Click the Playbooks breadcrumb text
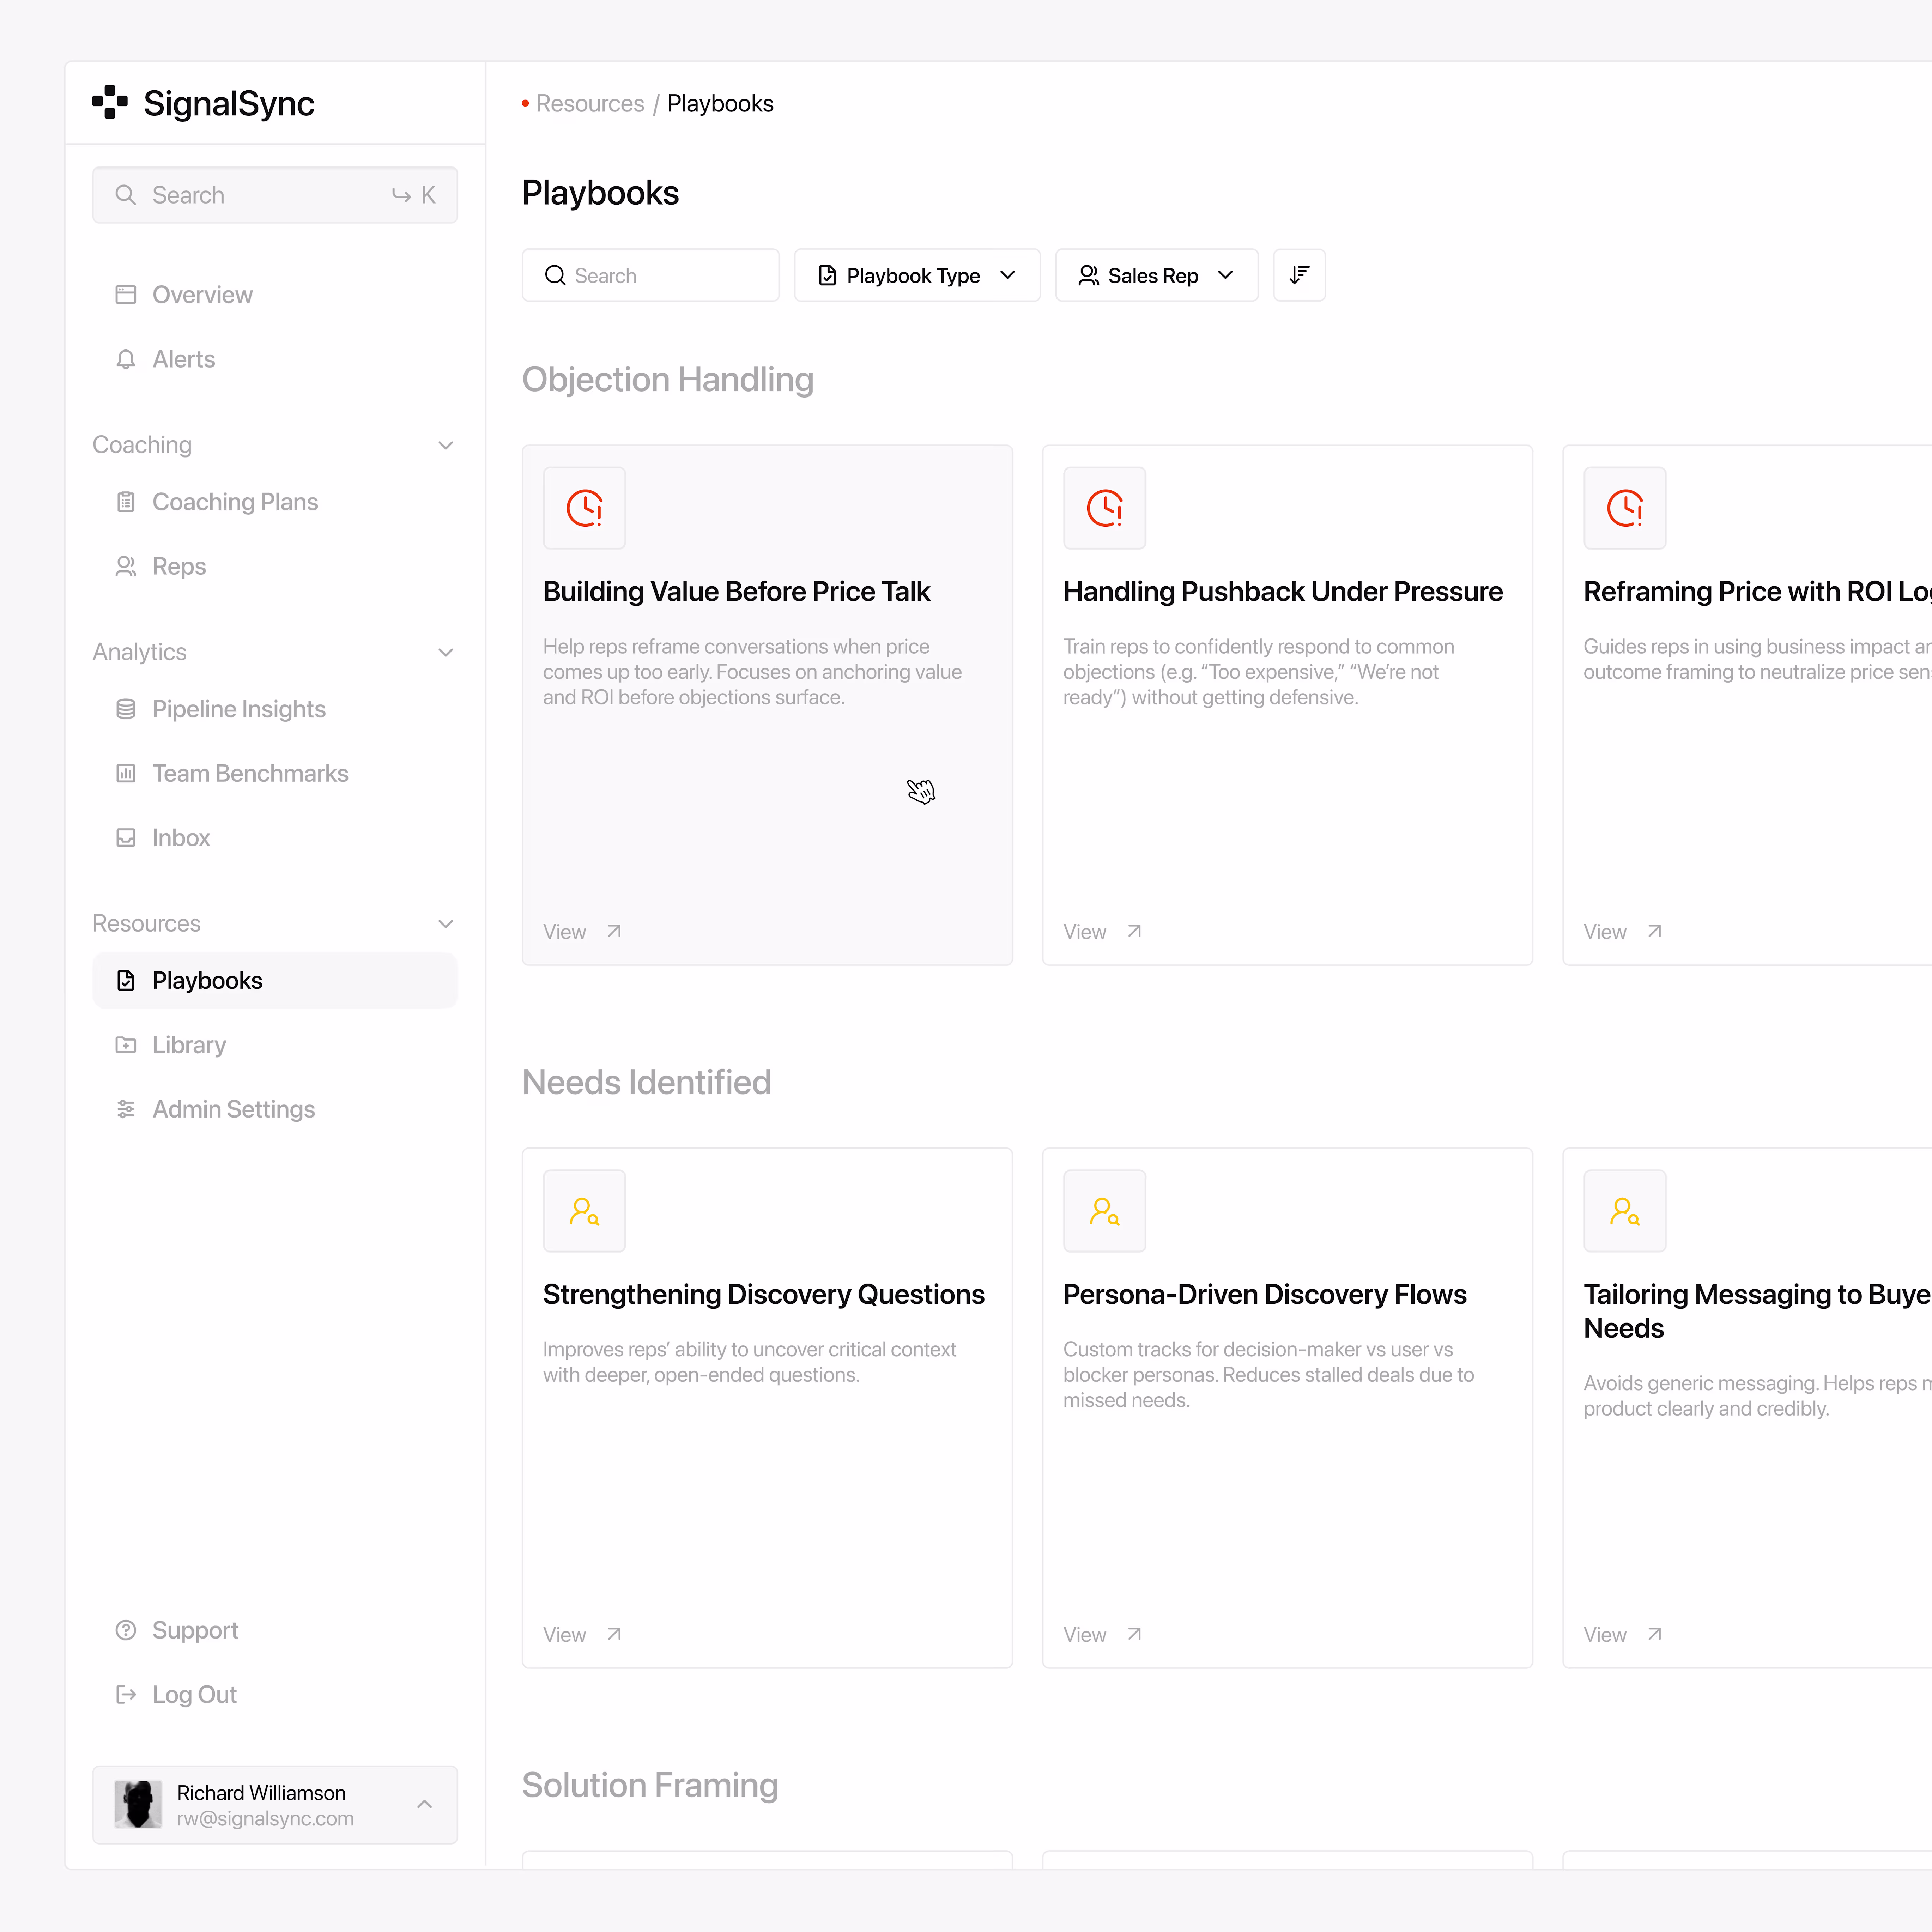The image size is (1932, 1932). coord(720,104)
